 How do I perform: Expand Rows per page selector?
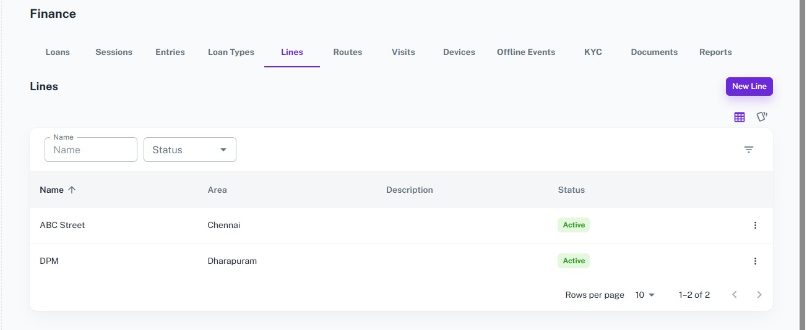coord(645,295)
